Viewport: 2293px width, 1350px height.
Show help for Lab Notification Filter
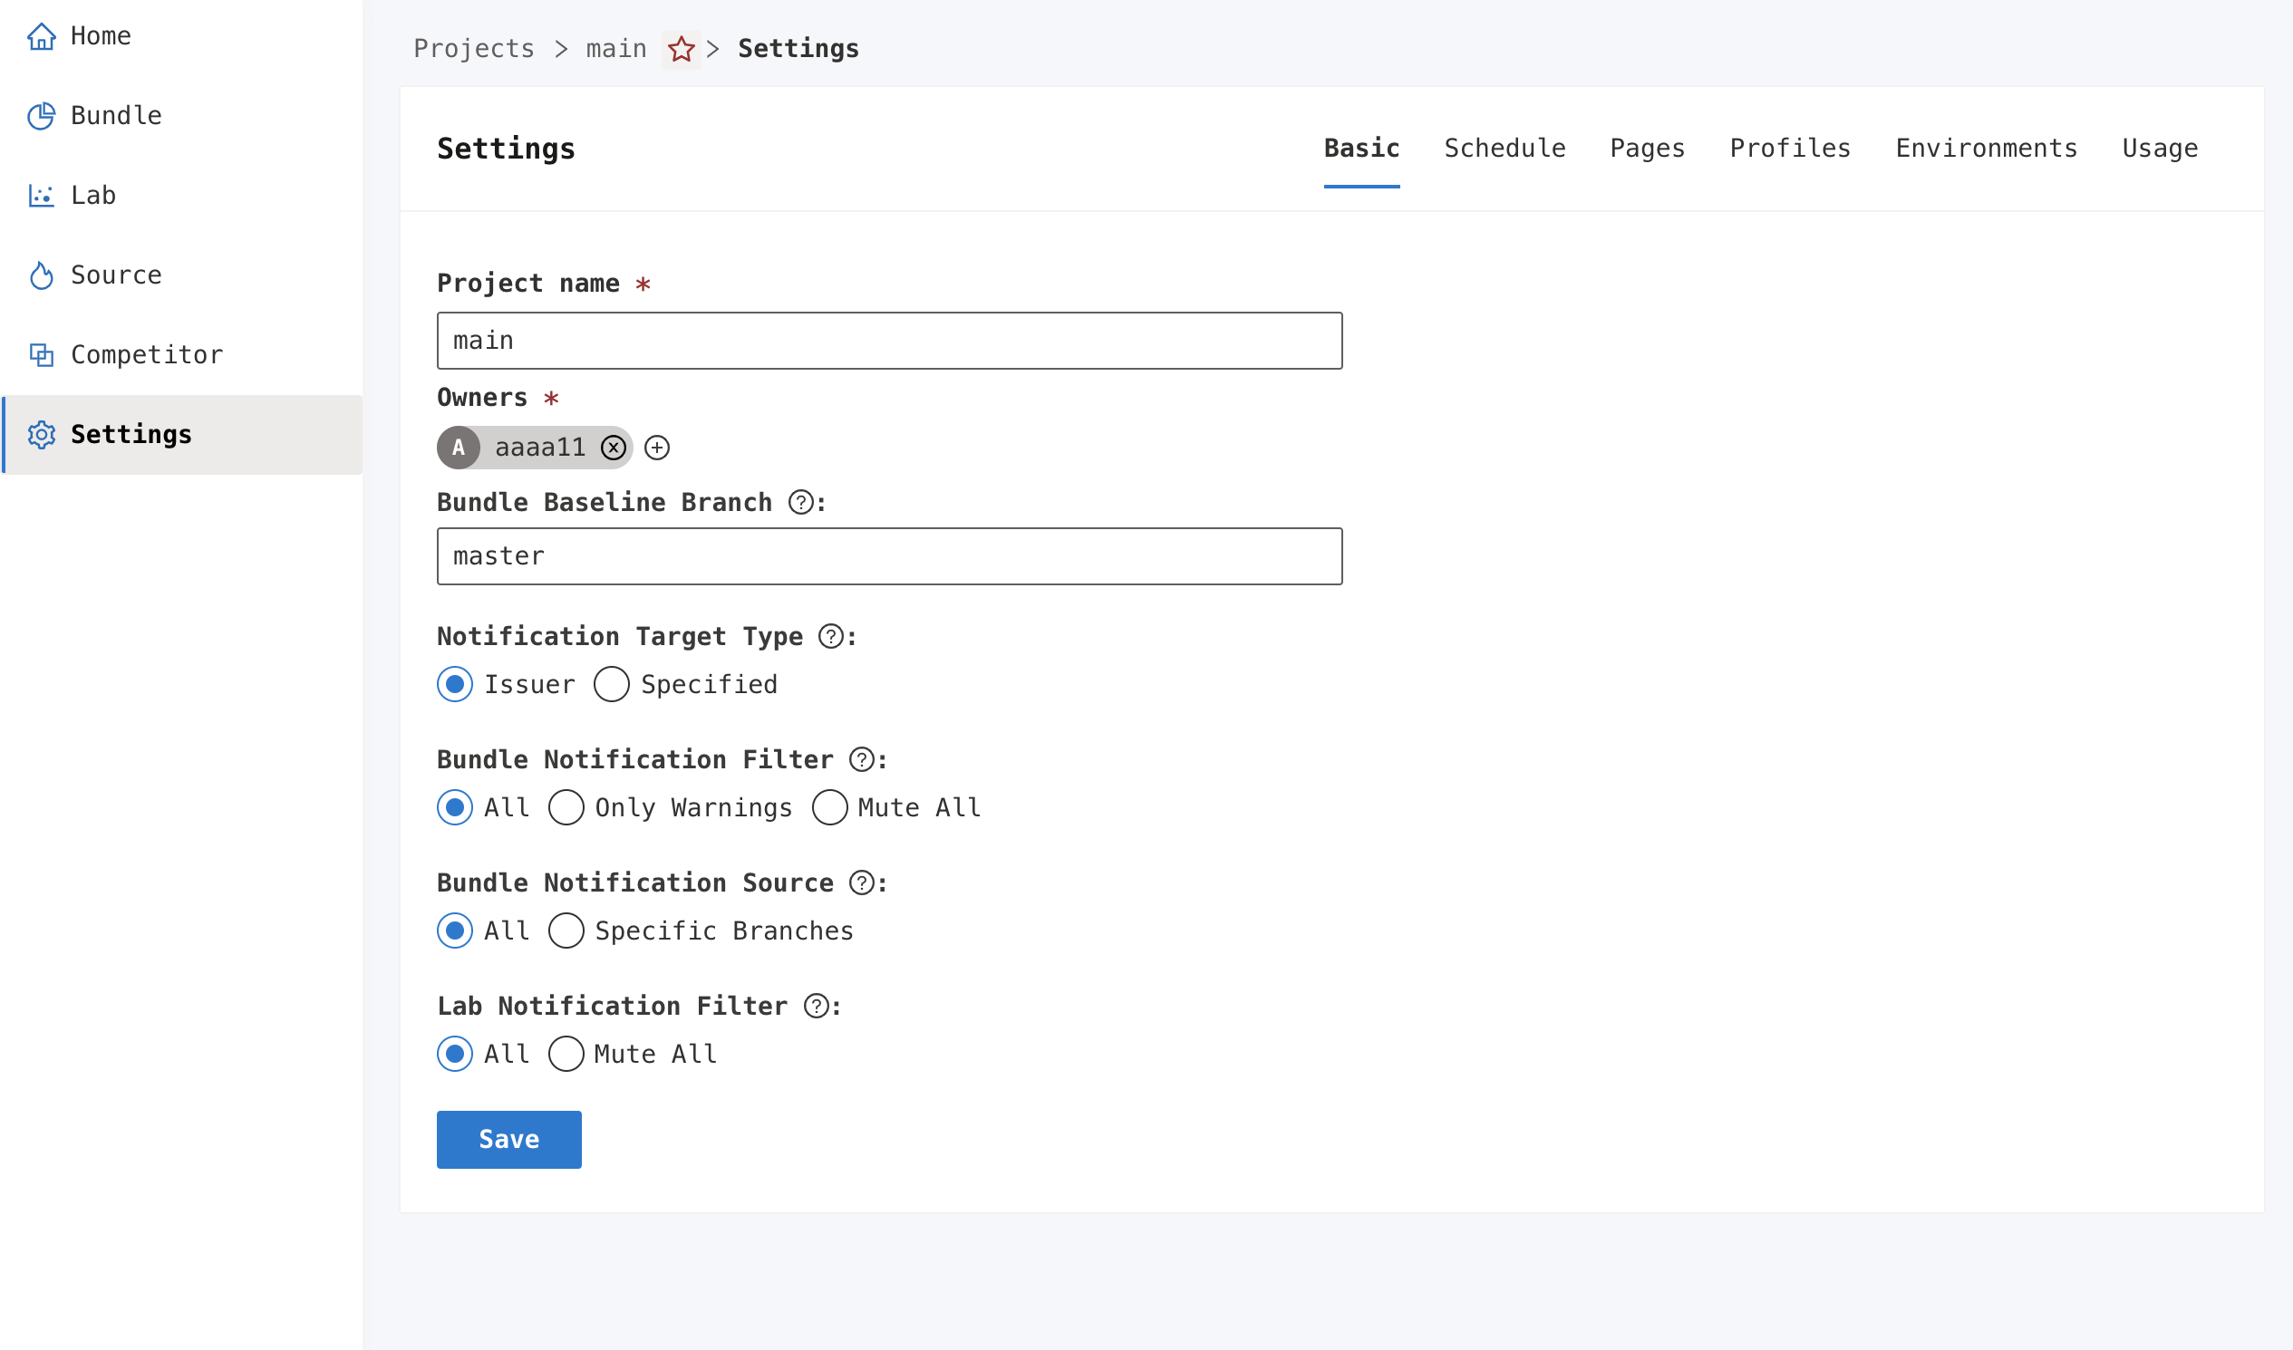point(817,1005)
